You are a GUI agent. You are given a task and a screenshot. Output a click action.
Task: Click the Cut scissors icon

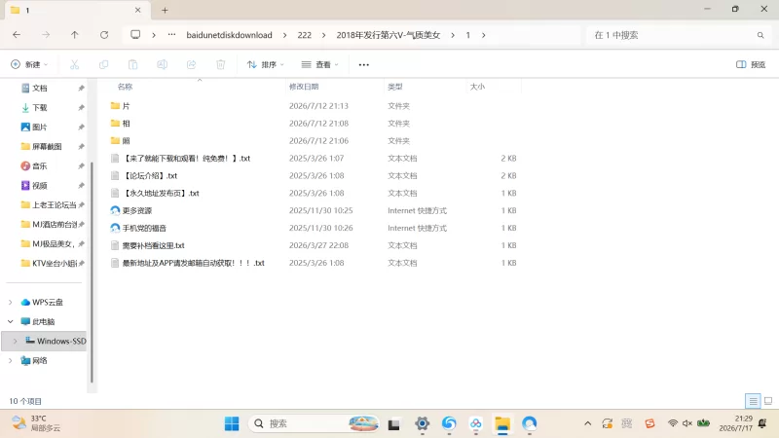[x=75, y=64]
